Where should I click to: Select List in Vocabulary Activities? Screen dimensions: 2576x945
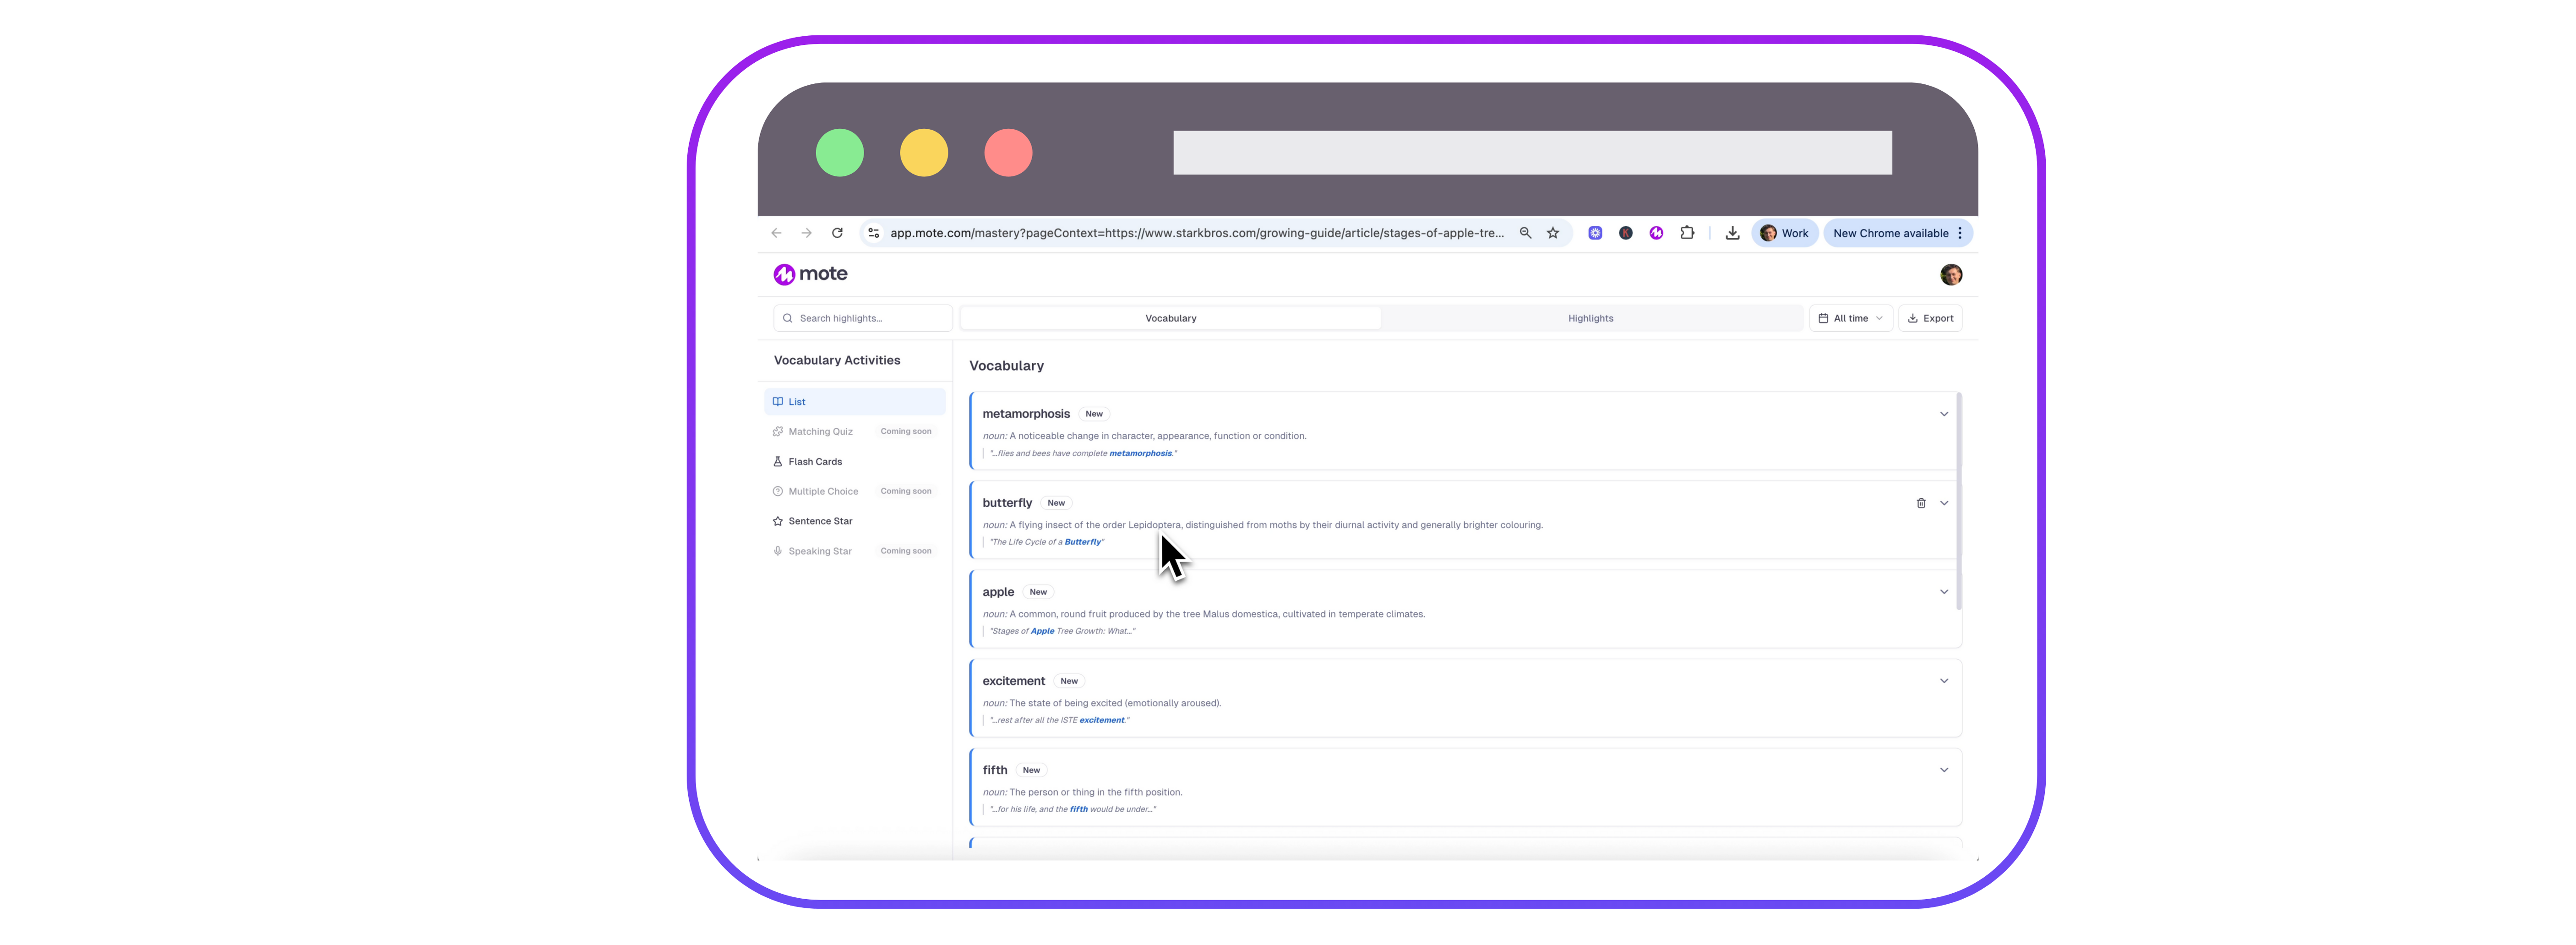(854, 402)
